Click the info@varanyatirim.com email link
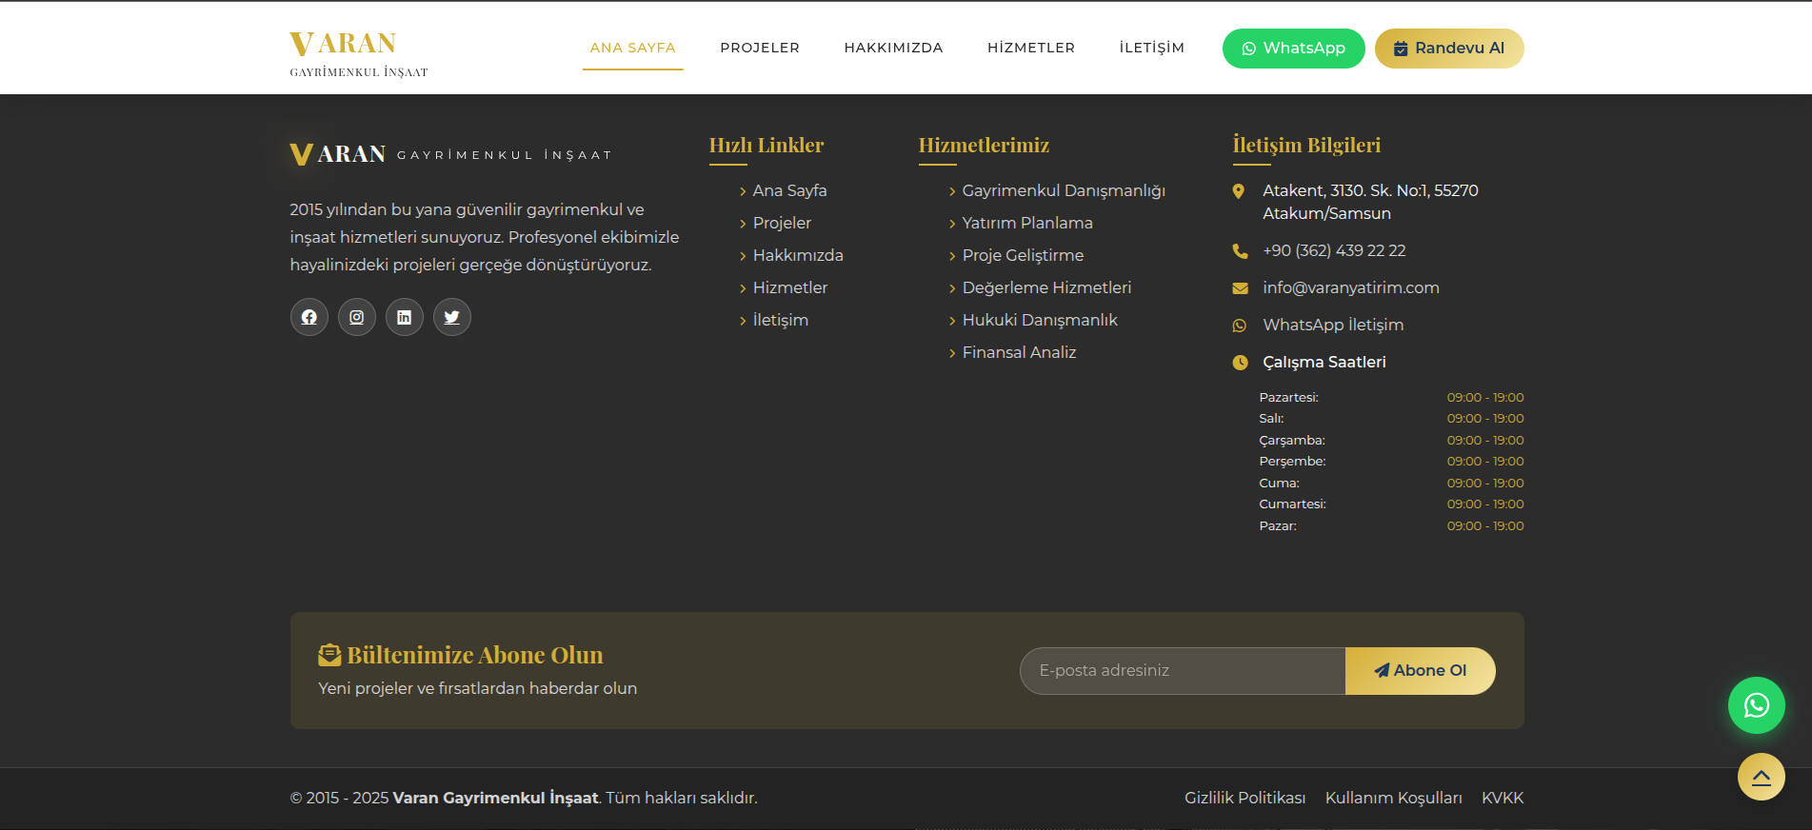The width and height of the screenshot is (1812, 830). pos(1350,287)
